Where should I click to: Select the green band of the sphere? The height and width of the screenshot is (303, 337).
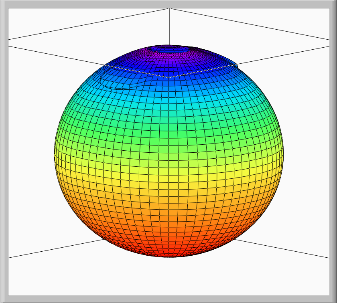coord(168,128)
